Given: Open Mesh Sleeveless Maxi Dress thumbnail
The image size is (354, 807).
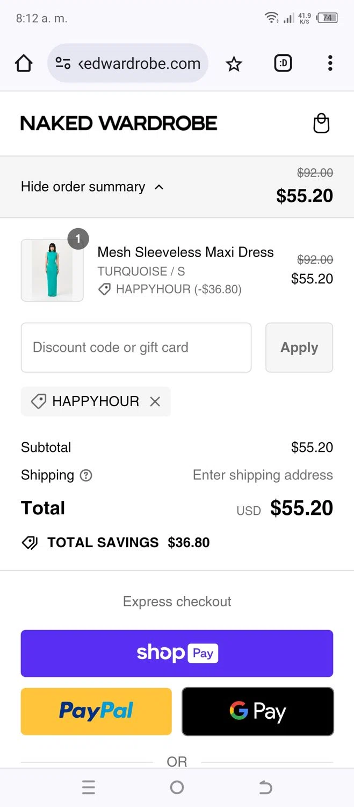Looking at the screenshot, I should click(x=52, y=270).
